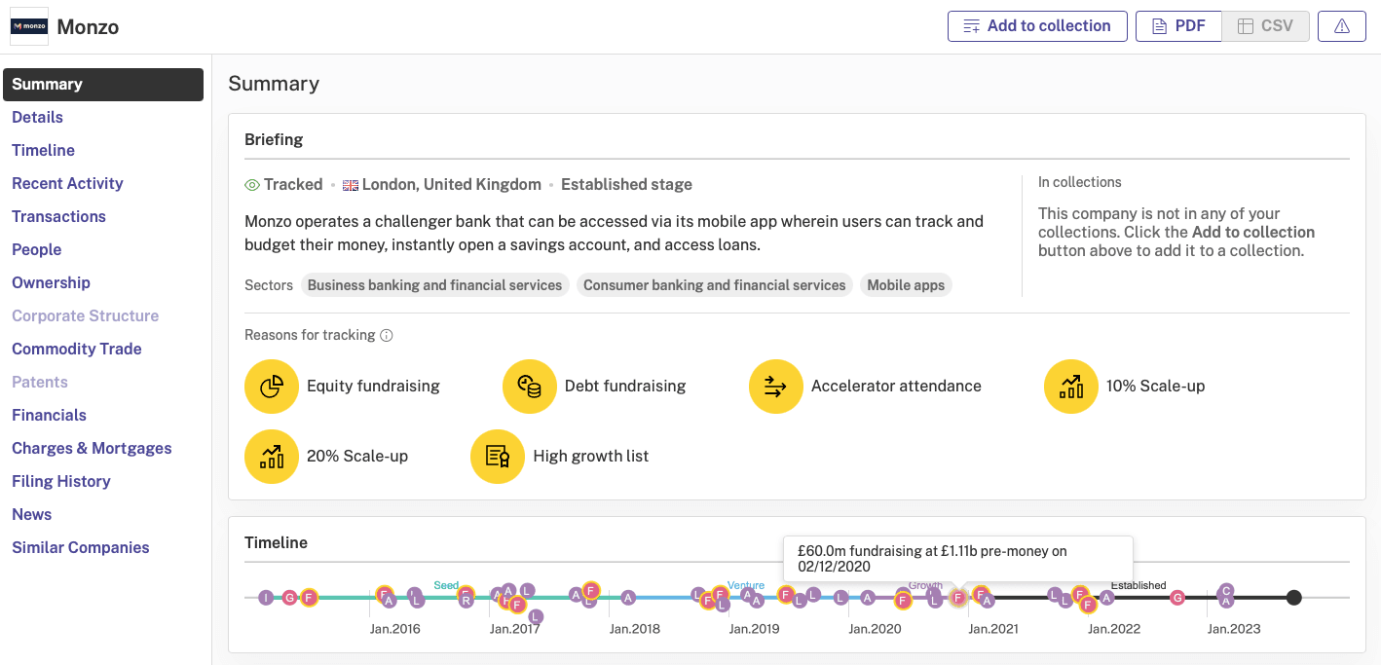Click the 'G' marker between 2022 and 2023
The width and height of the screenshot is (1381, 665).
(1177, 598)
